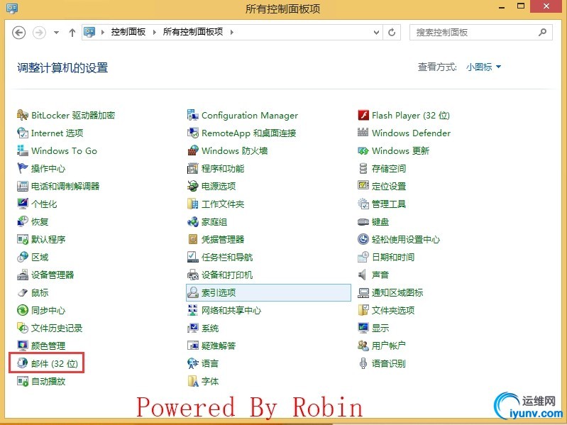
Task: Open the 程序和功能 link
Action: (x=223, y=168)
